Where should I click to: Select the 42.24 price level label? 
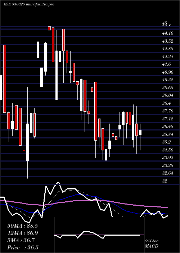point(168,57)
